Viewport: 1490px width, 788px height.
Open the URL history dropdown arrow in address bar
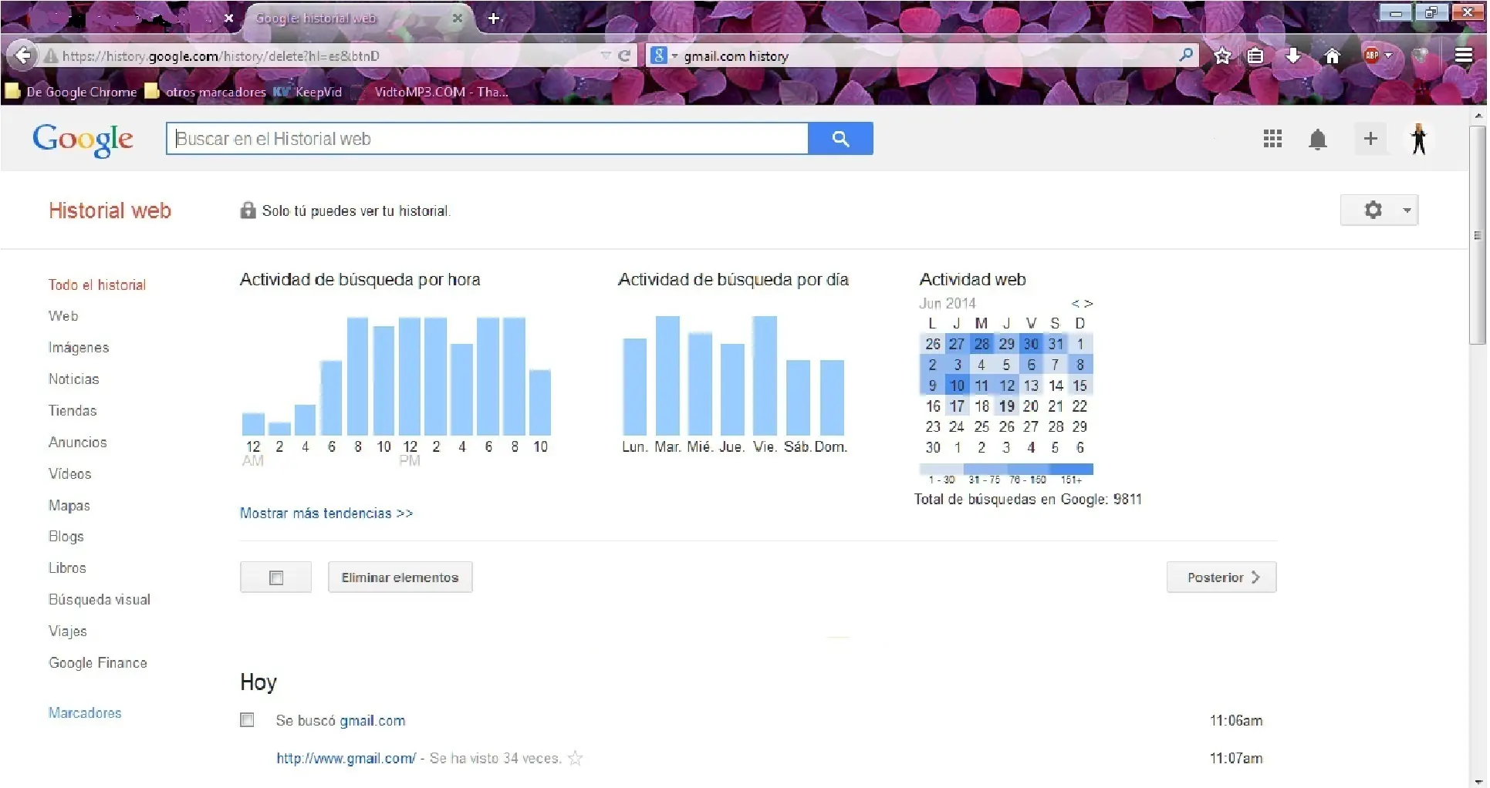click(x=606, y=56)
